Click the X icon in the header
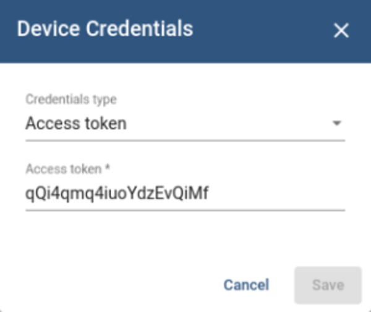This screenshot has height=312, width=371. tap(341, 30)
